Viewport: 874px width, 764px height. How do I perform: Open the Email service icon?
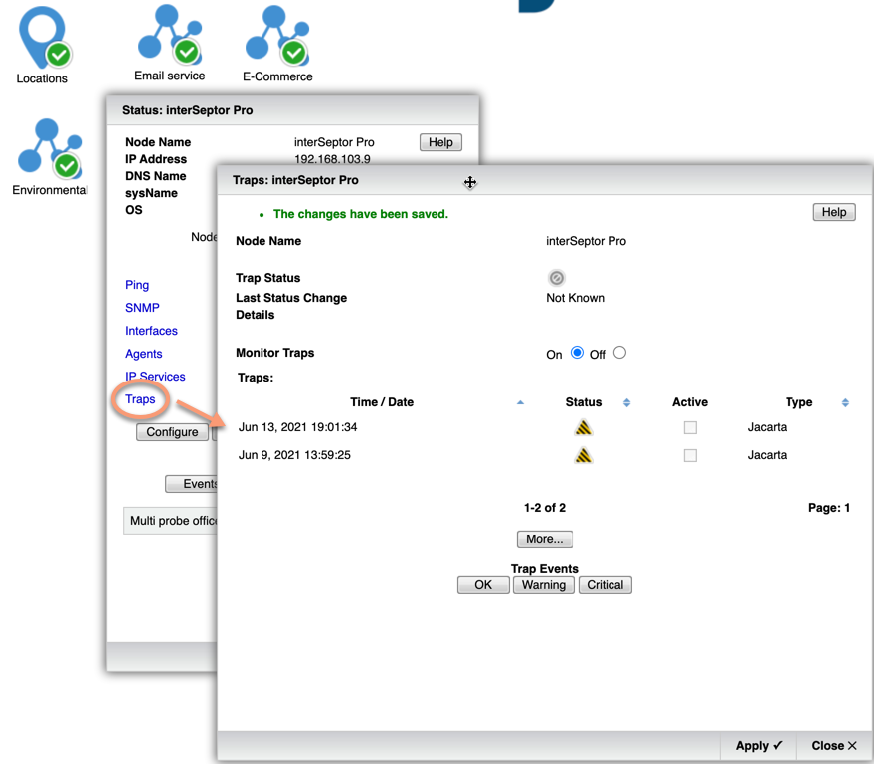pyautogui.click(x=169, y=35)
